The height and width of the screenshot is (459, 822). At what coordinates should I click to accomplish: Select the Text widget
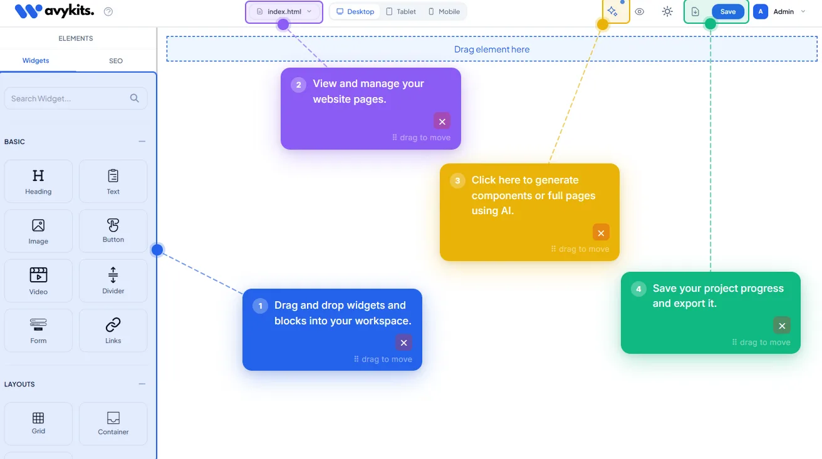pos(113,182)
